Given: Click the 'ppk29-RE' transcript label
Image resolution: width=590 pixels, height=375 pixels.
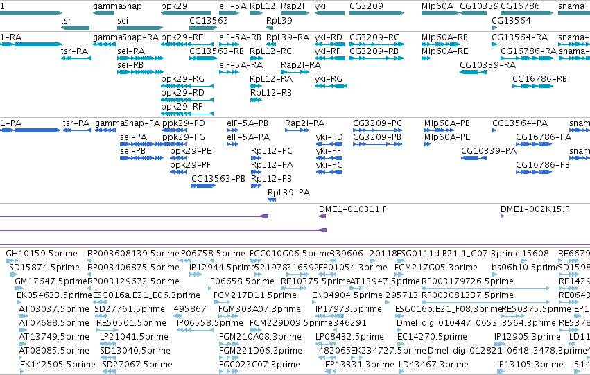Looking at the screenshot, I should [x=182, y=37].
